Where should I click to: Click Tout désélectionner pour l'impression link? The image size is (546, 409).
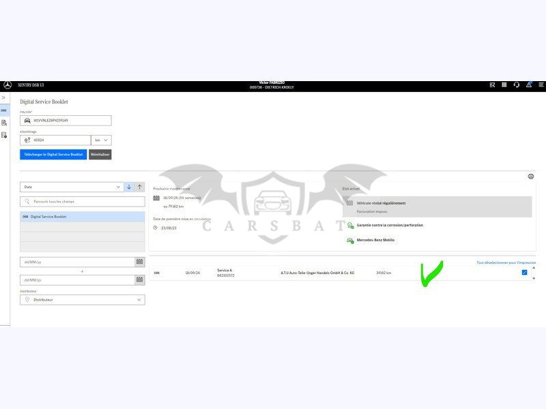(506, 262)
